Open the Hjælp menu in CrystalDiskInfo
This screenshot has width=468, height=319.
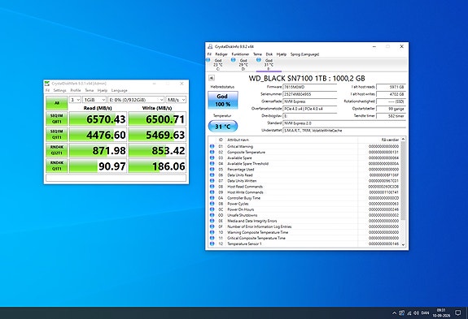(x=281, y=54)
